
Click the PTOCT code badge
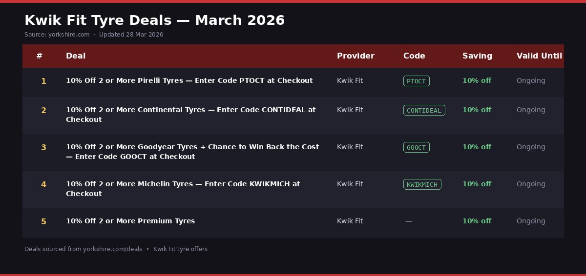click(x=416, y=81)
